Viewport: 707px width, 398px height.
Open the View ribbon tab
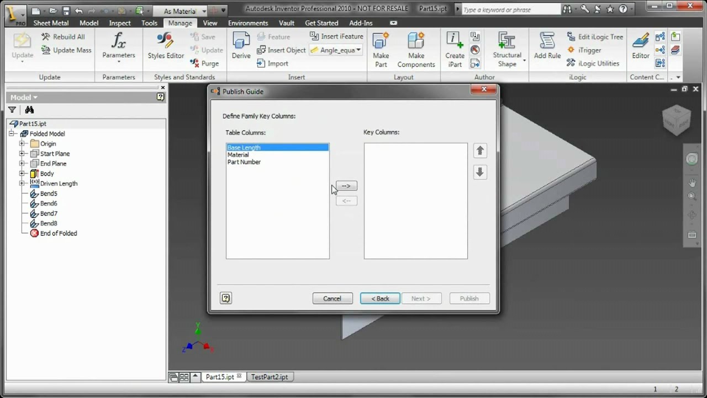click(x=210, y=23)
